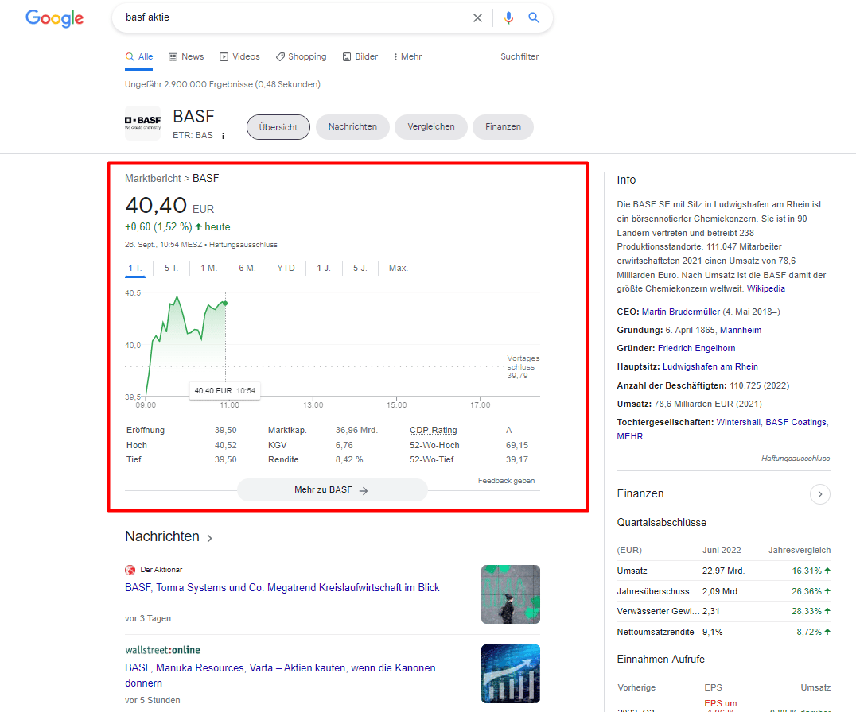Click the BASF company logo
The image size is (856, 712).
pyautogui.click(x=143, y=123)
